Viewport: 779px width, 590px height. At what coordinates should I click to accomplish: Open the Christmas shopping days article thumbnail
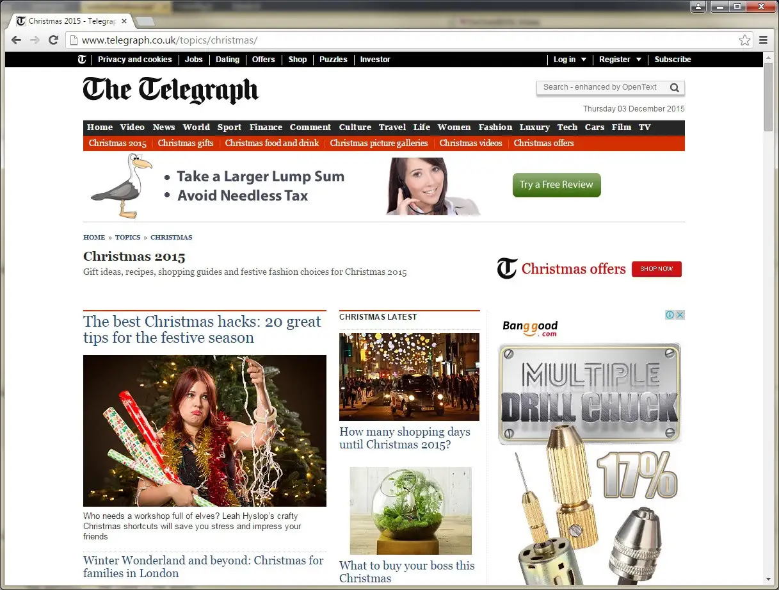click(409, 377)
